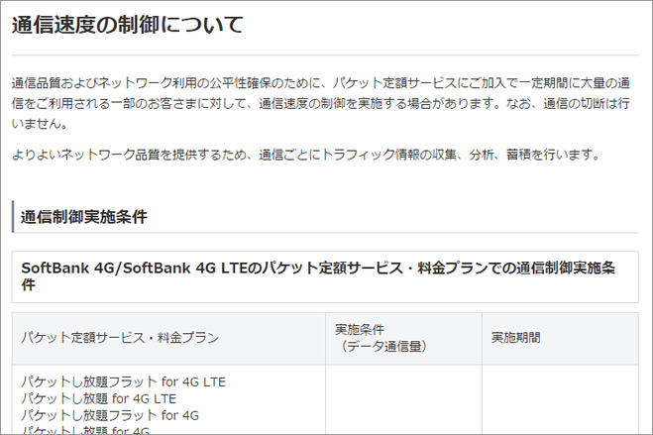Click the vertical bar beside 通信制御実施条件
This screenshot has width=653, height=435.
[14, 215]
